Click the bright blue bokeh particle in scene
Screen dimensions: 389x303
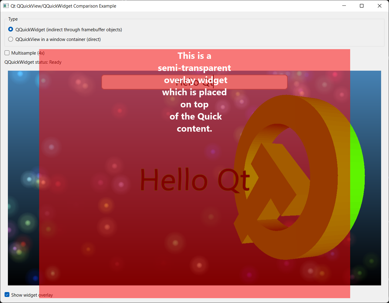(20, 74)
